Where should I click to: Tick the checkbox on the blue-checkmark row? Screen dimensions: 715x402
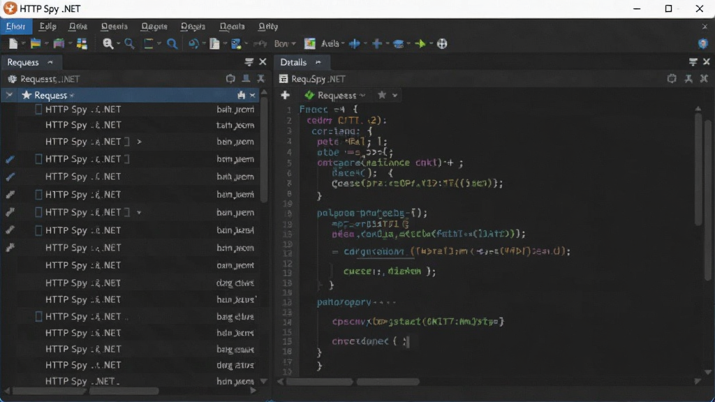tap(39, 159)
